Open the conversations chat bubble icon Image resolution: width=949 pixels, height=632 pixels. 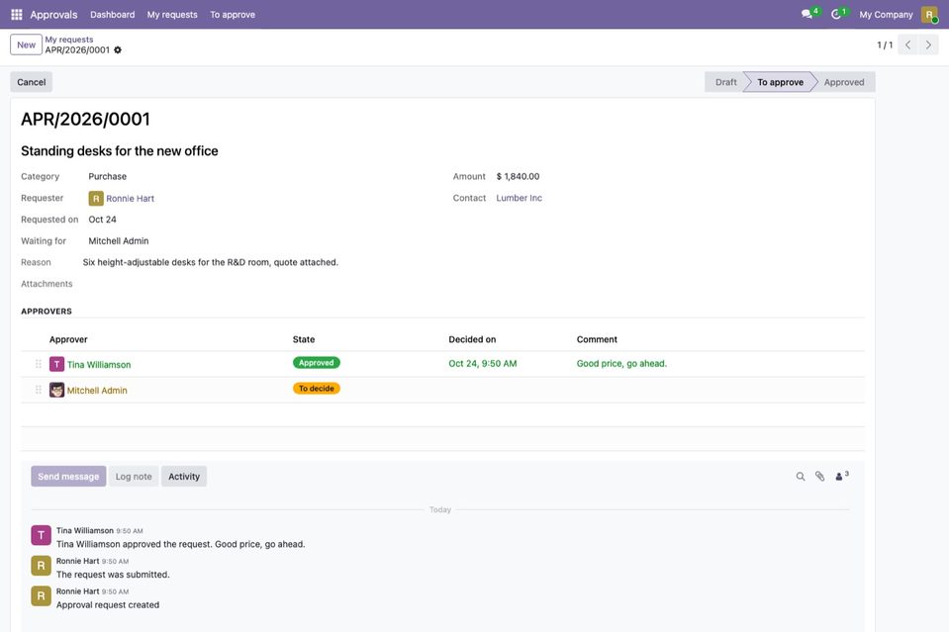click(807, 14)
